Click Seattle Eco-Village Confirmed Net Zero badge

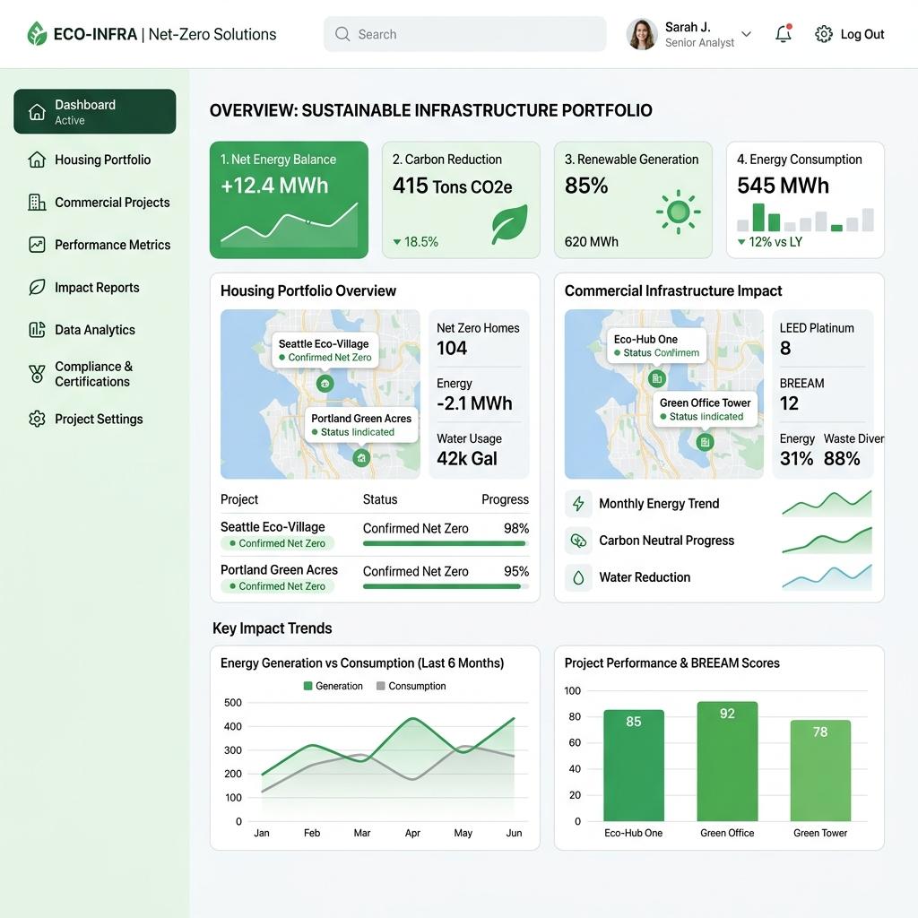coord(278,543)
